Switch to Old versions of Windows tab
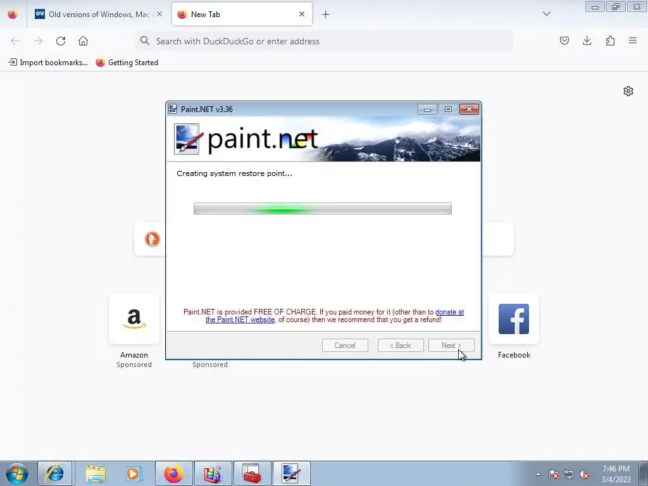 pos(99,14)
